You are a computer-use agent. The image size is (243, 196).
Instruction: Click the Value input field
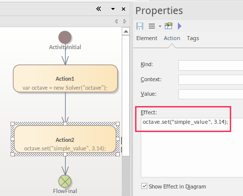pos(210,94)
